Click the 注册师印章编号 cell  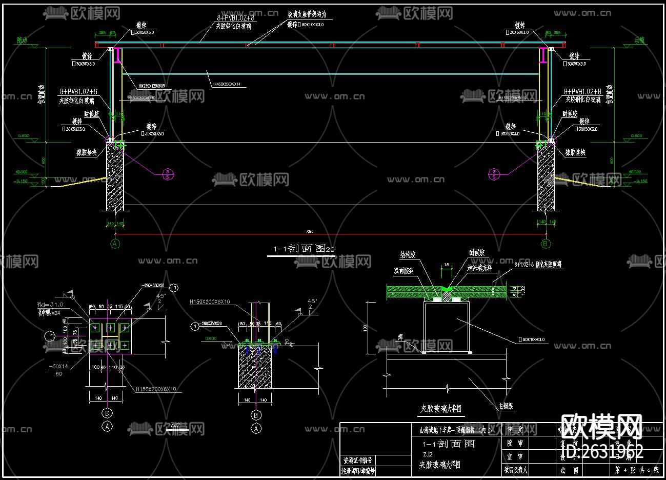358,470
